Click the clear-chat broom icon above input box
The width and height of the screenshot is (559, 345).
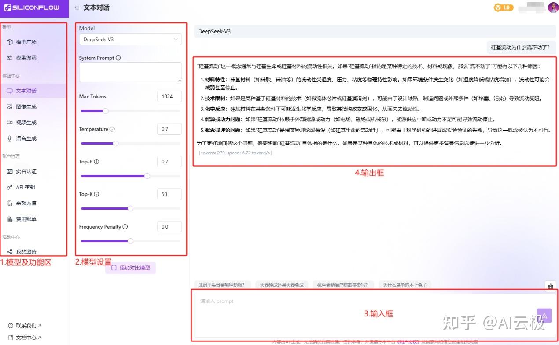click(x=550, y=286)
